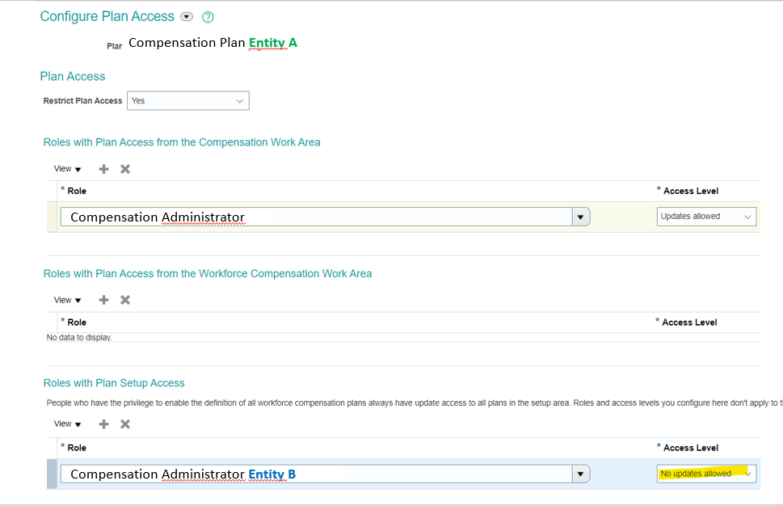
Task: Add a new role to Plan Setup Access
Action: [x=103, y=424]
